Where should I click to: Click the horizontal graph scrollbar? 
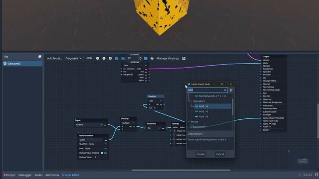pyautogui.click(x=181, y=170)
